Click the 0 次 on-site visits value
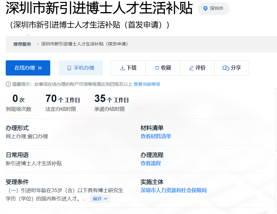The image size is (277, 214). (x=18, y=99)
